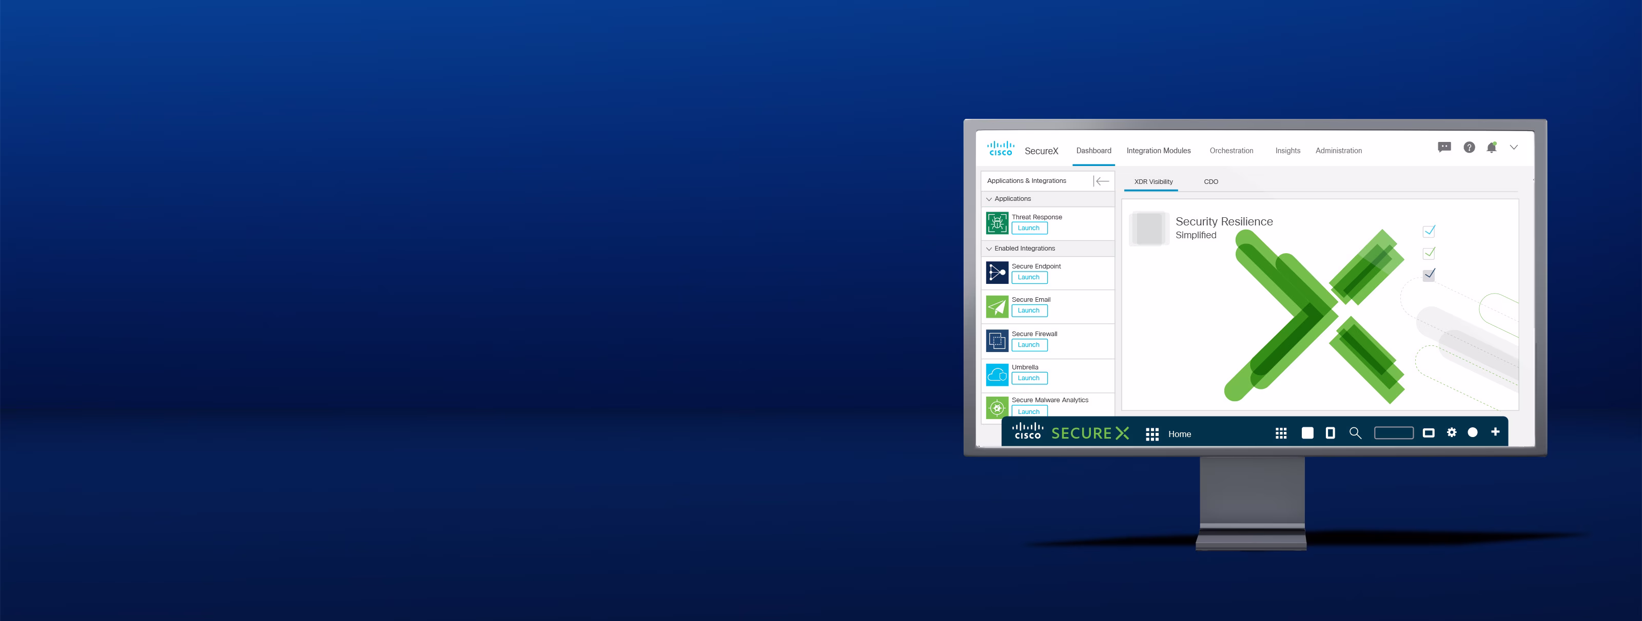The image size is (1642, 621).
Task: Click the Secure Email paper plane icon
Action: click(x=997, y=307)
